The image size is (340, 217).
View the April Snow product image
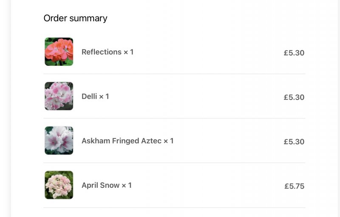59,185
